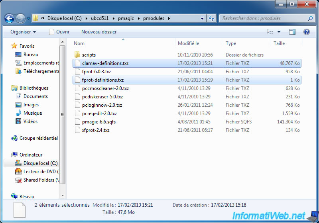Select Bibliothèques in navigation pane
The width and height of the screenshot is (319, 223).
[34, 88]
